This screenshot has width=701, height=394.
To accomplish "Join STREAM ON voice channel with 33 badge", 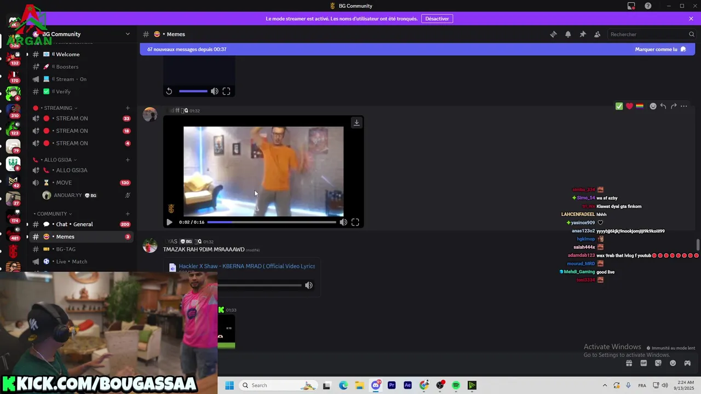I will point(81,118).
